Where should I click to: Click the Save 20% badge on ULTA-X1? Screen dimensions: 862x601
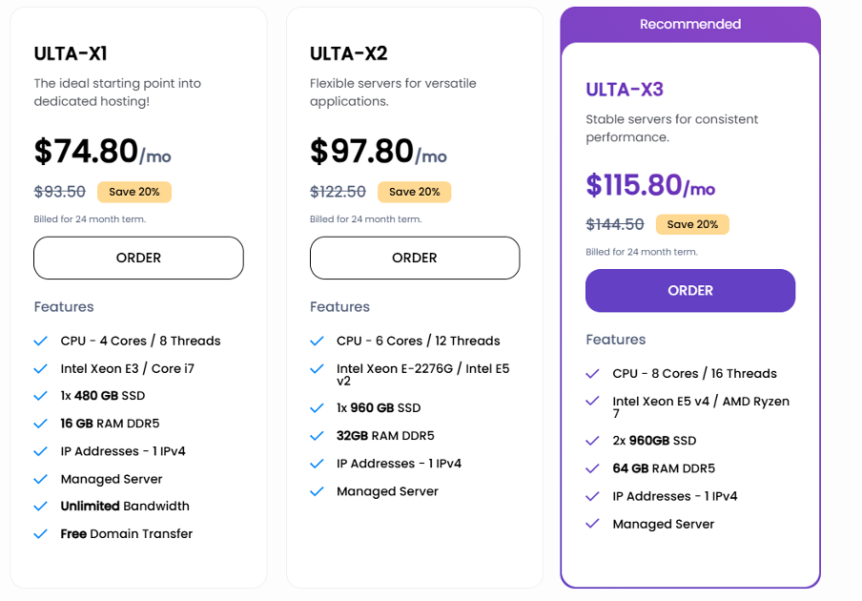(x=133, y=192)
